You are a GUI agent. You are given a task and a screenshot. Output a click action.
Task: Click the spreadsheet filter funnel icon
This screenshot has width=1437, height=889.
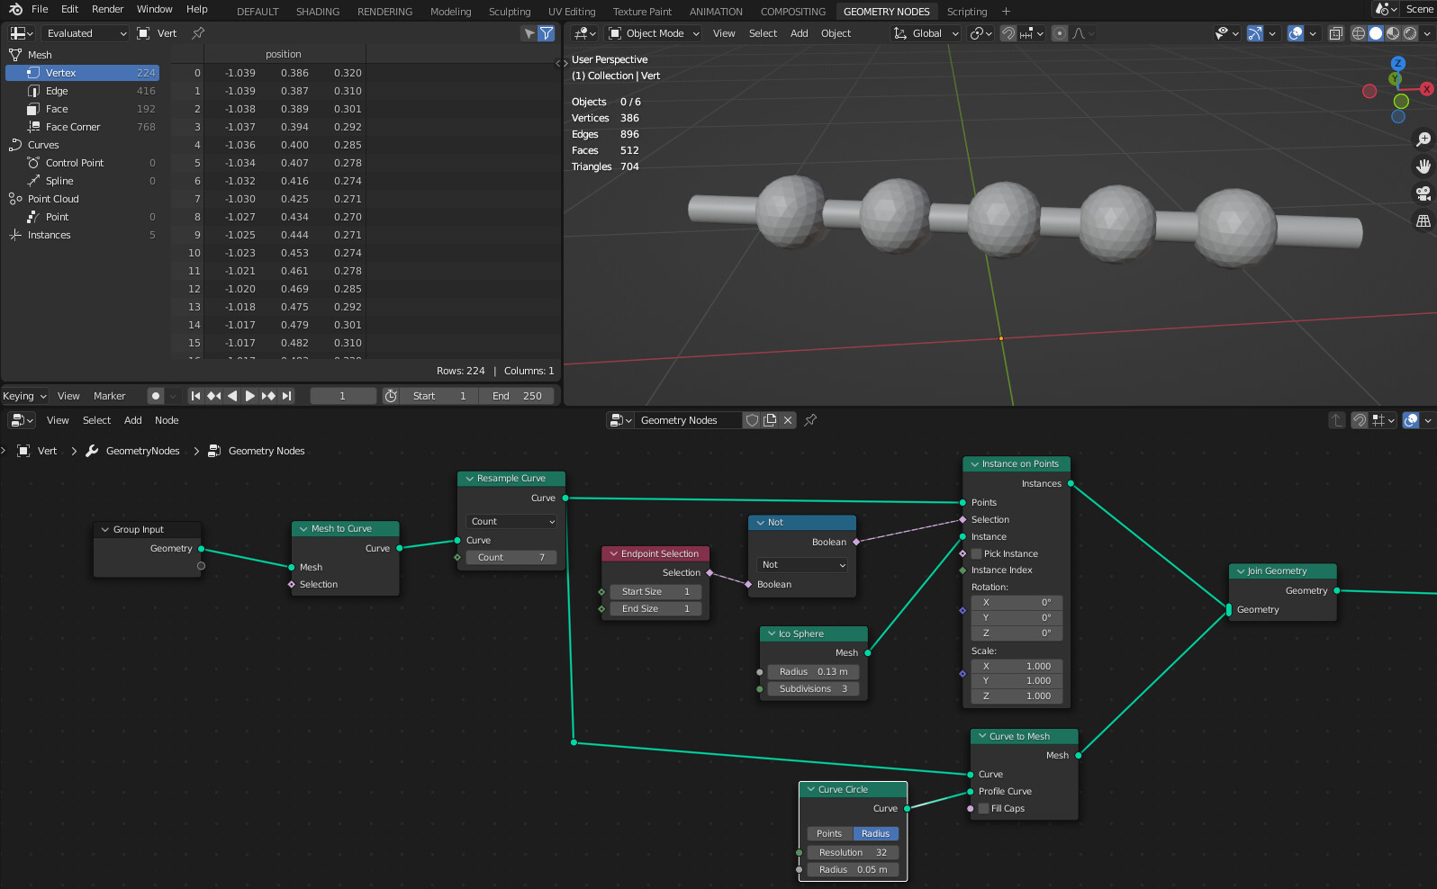[x=547, y=33]
